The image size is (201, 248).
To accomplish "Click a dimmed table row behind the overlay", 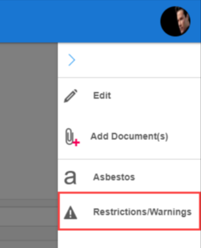I will pyautogui.click(x=29, y=217).
